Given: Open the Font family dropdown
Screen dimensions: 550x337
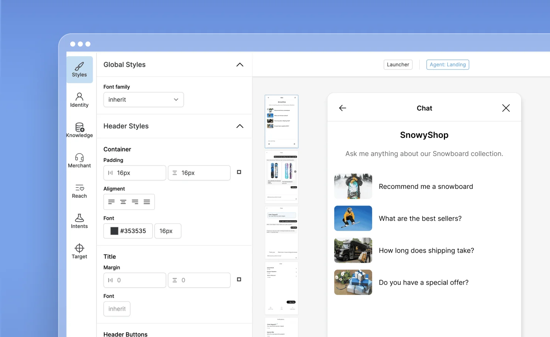Looking at the screenshot, I should click(x=143, y=100).
